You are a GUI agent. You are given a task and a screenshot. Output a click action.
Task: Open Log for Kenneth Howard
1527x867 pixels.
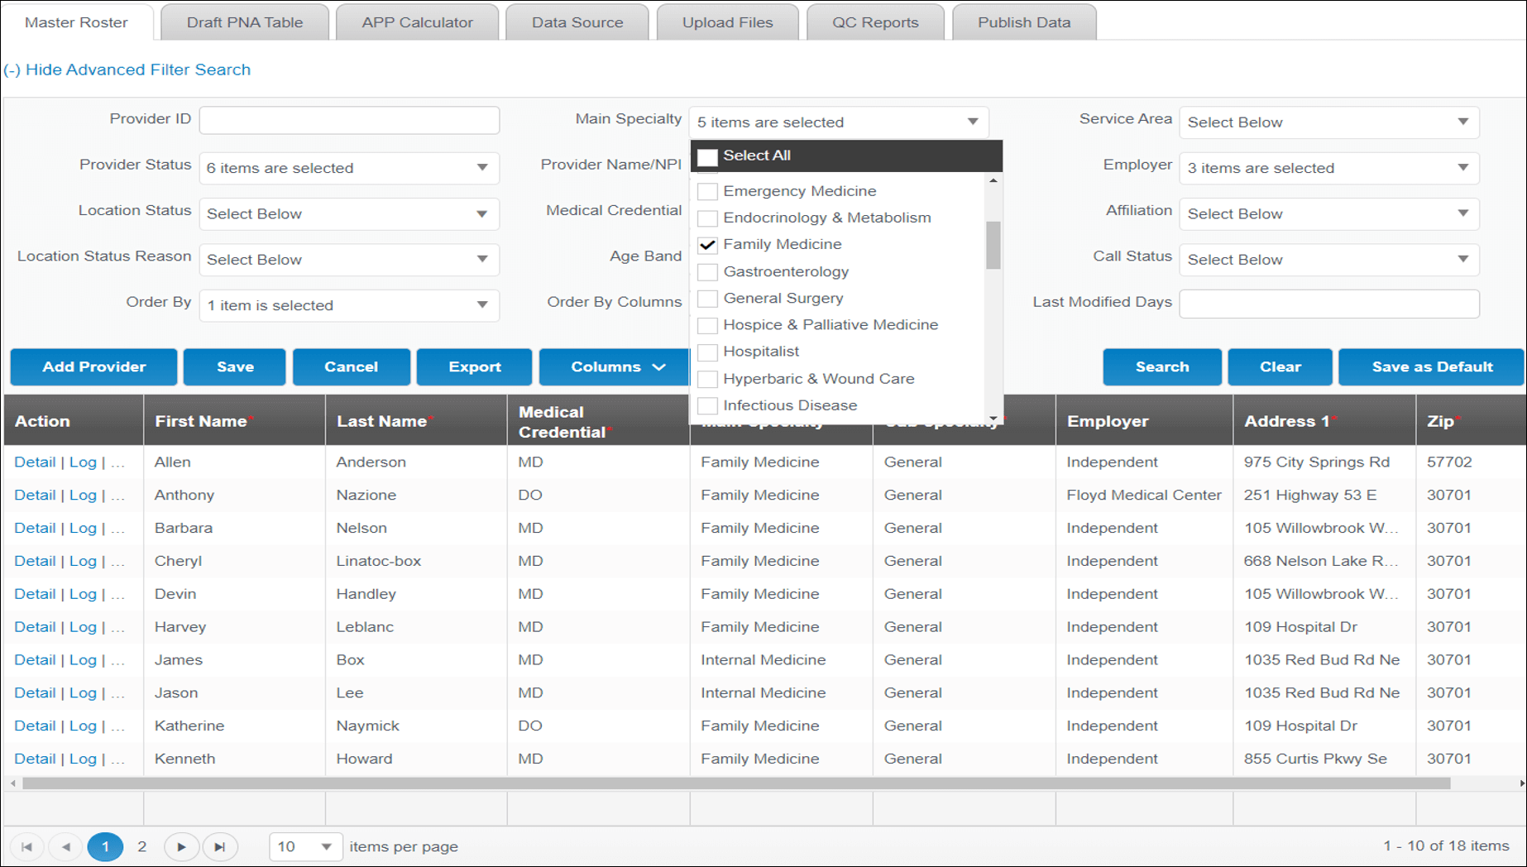pyautogui.click(x=83, y=759)
